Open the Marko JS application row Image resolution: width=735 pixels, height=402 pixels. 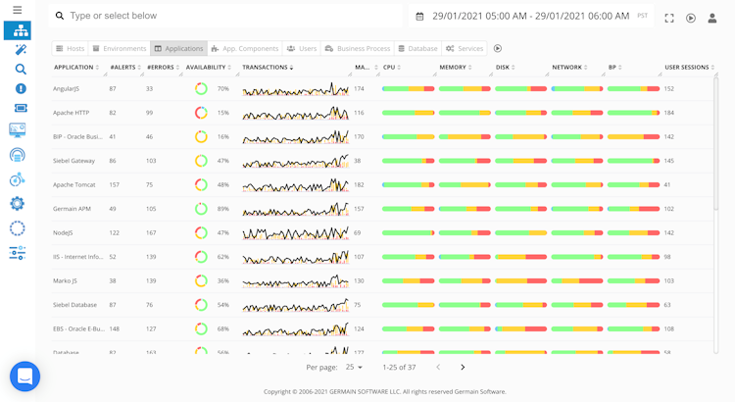383,281
